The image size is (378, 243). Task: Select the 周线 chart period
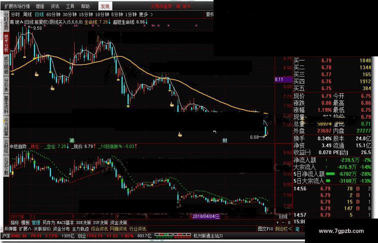pyautogui.click(x=27, y=14)
